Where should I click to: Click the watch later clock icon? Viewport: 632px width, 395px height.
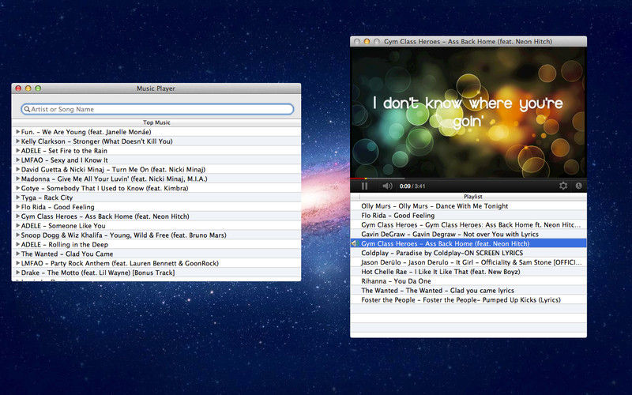tap(578, 186)
